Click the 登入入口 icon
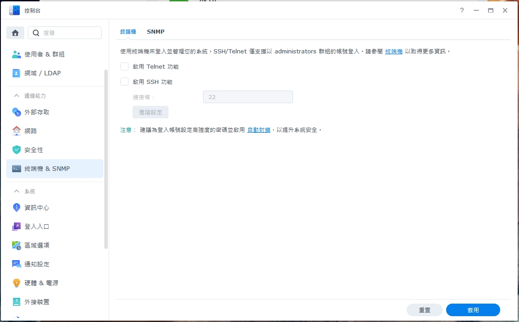Viewport: 519px width, 322px height. coord(16,226)
